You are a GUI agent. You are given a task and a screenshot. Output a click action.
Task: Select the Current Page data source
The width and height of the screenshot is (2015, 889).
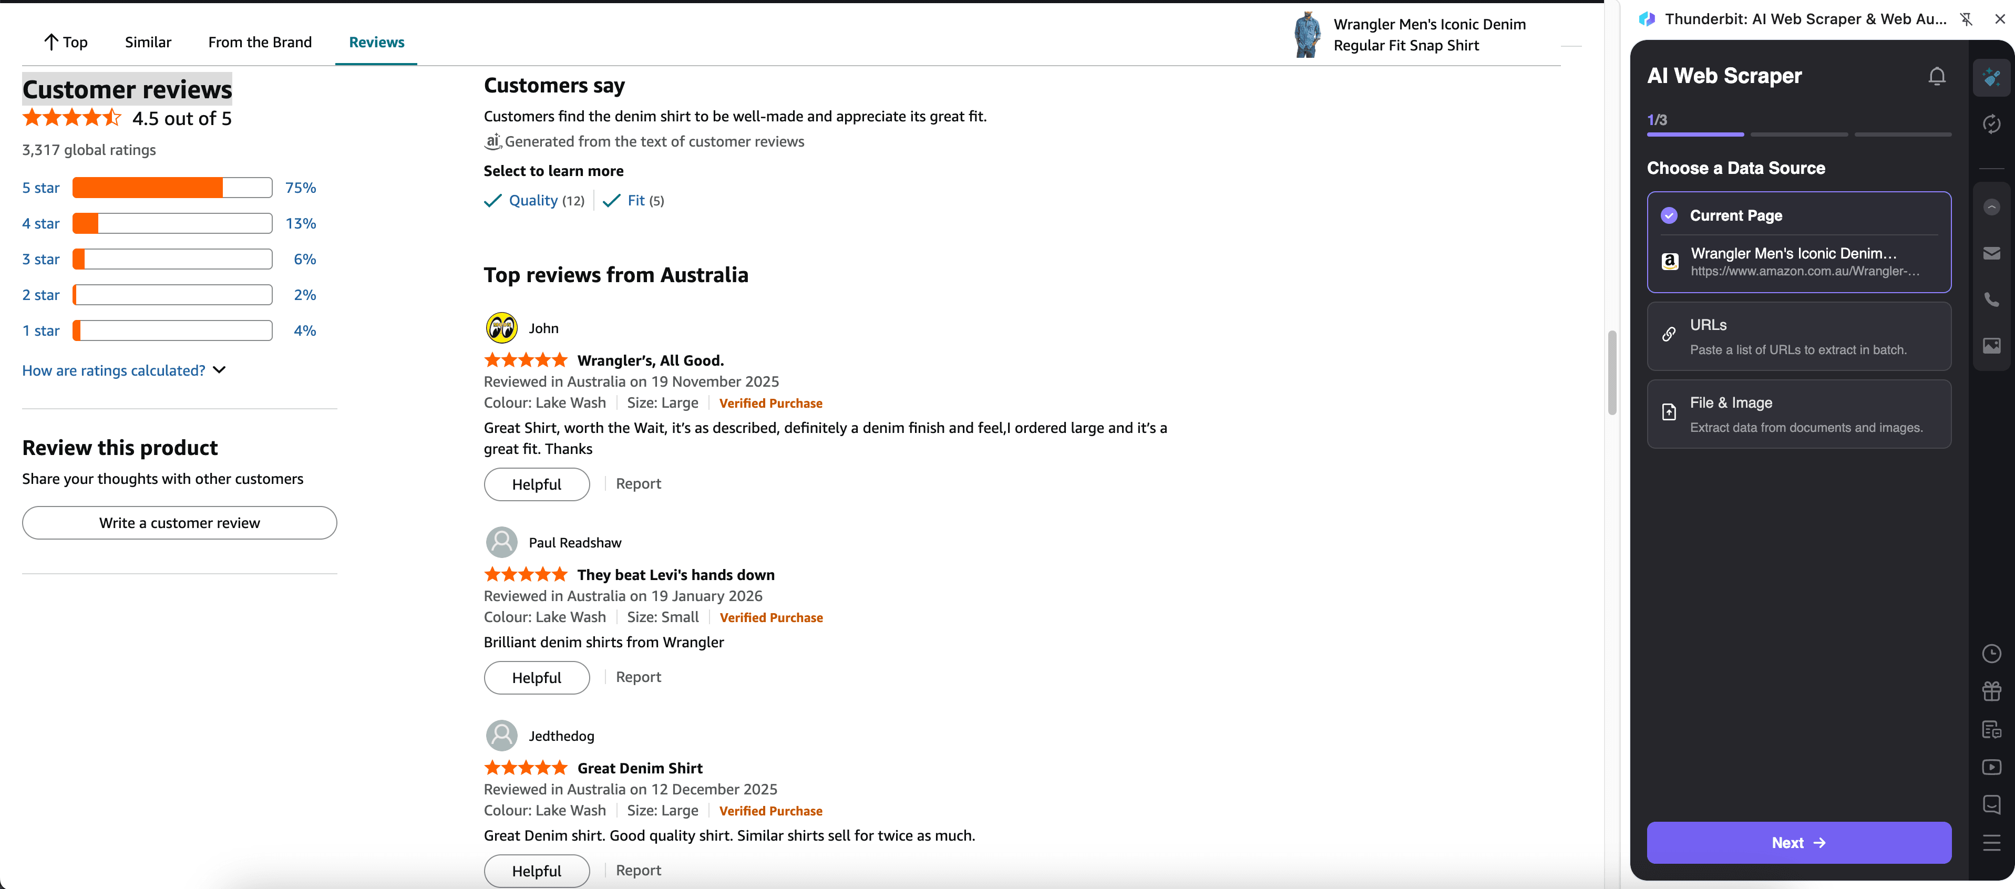(1798, 216)
